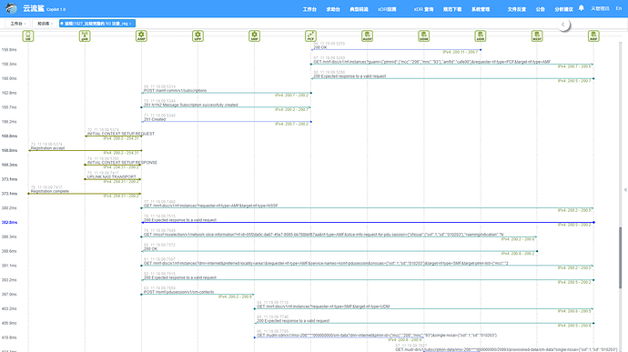Select the NRF node icon

click(593, 36)
